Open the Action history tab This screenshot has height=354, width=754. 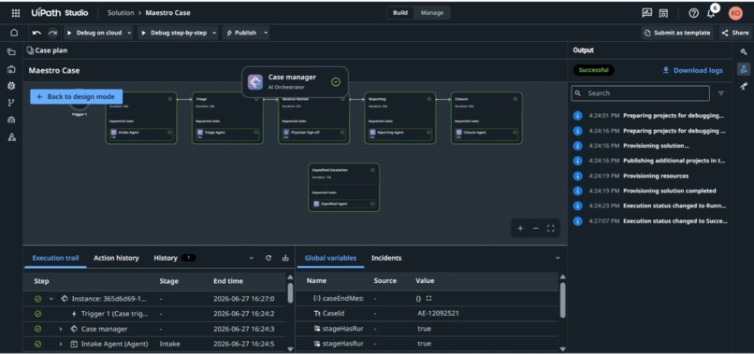[x=116, y=258]
